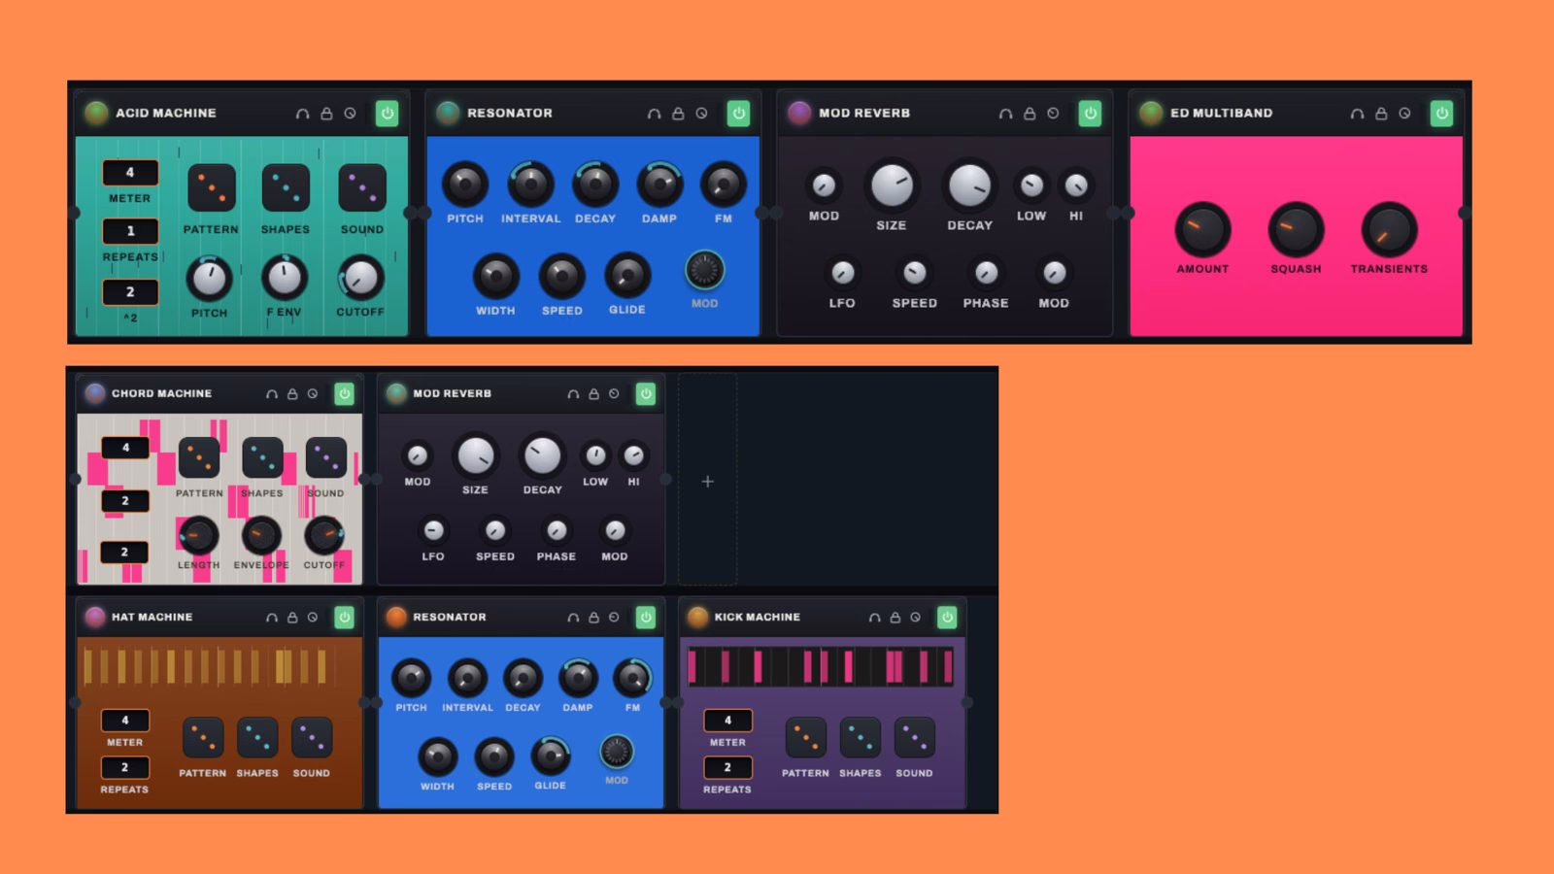Click the Repeats value box in Acid Machine

coord(130,231)
